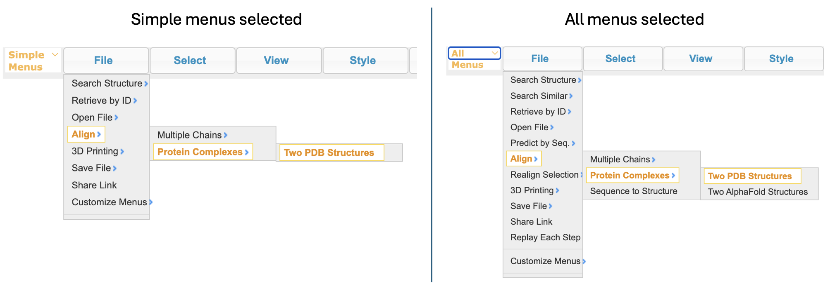Click Replay Each Step menu entry
The image size is (830, 291).
tap(545, 237)
